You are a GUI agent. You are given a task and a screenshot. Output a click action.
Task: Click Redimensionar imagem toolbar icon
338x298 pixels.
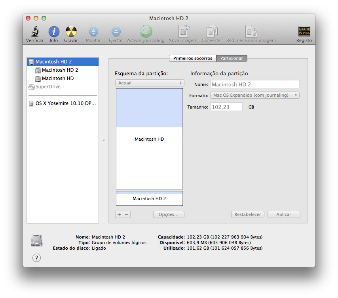pyautogui.click(x=251, y=31)
